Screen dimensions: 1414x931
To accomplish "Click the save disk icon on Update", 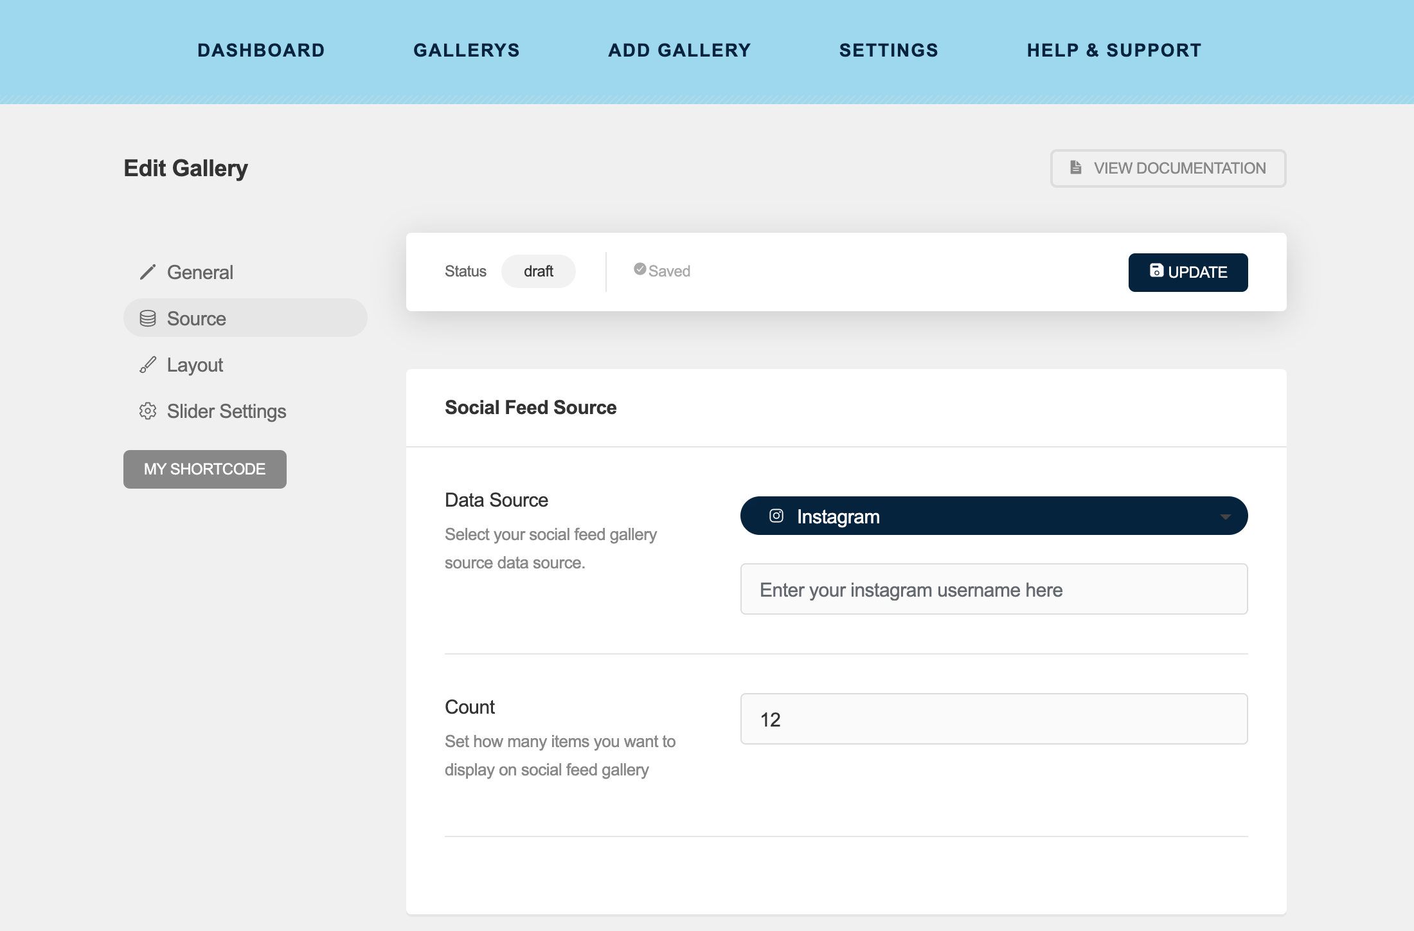I will 1156,271.
